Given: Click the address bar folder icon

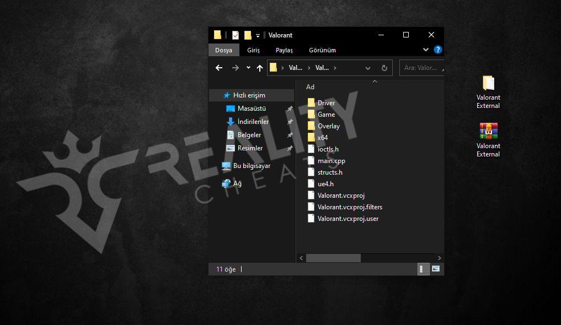Looking at the screenshot, I should (x=274, y=68).
